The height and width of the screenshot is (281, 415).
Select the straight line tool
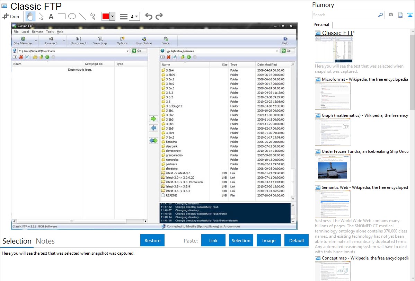pos(82,16)
